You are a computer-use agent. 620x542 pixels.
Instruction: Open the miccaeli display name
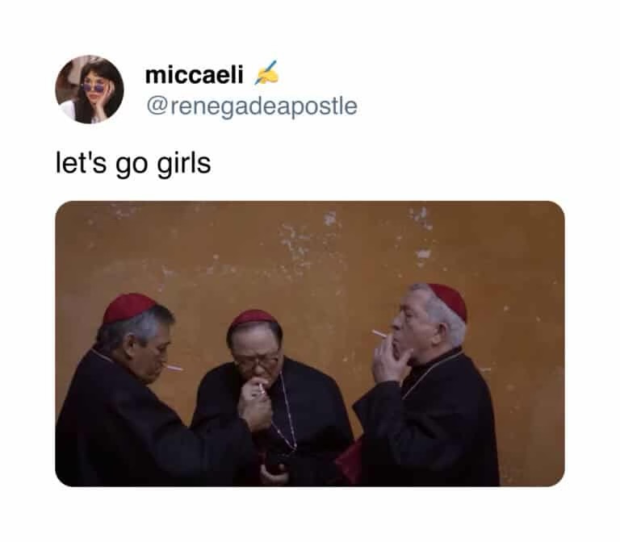coord(194,75)
